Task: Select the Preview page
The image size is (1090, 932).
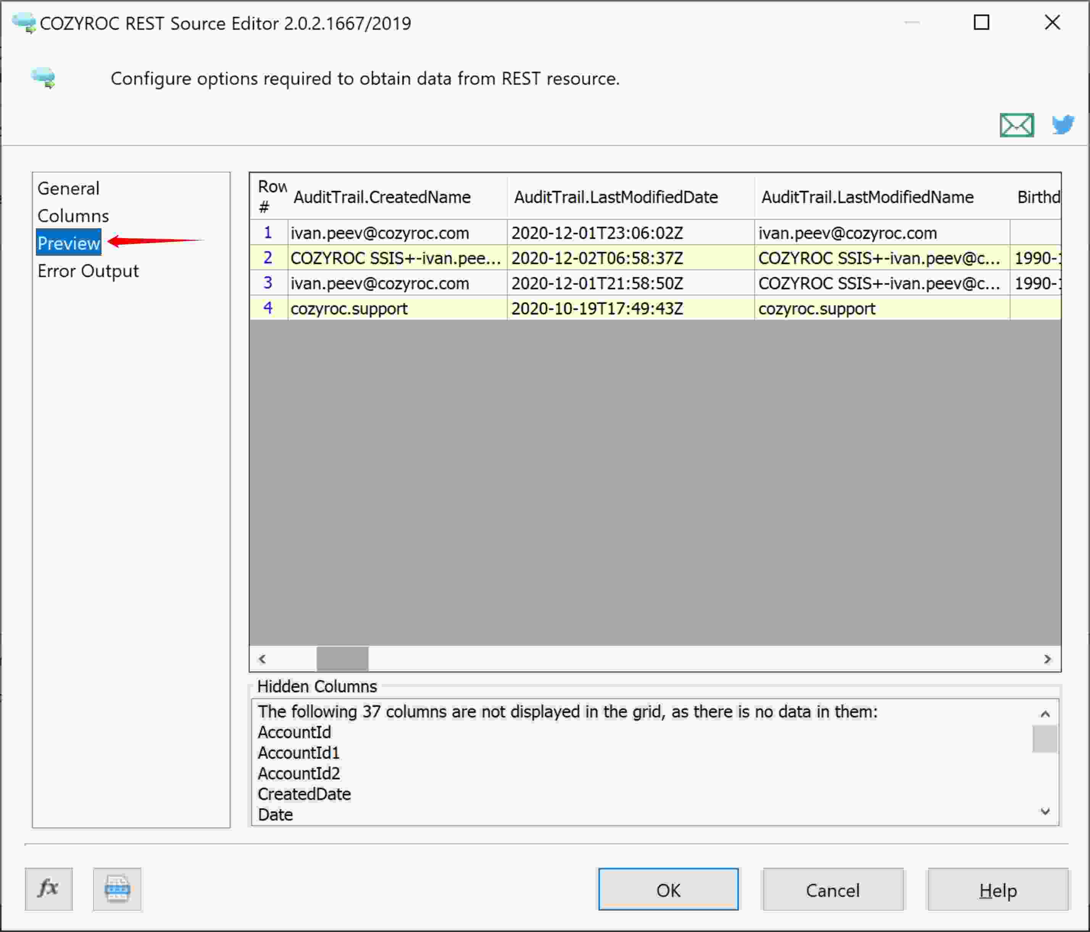Action: 69,243
